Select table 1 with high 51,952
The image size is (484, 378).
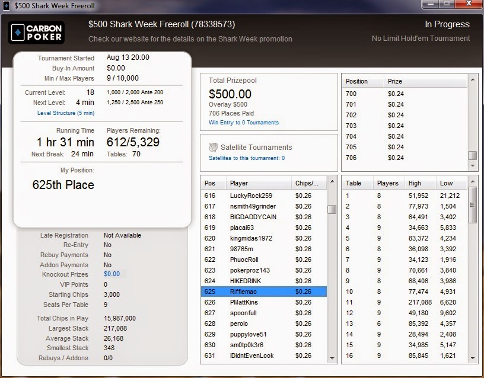405,196
